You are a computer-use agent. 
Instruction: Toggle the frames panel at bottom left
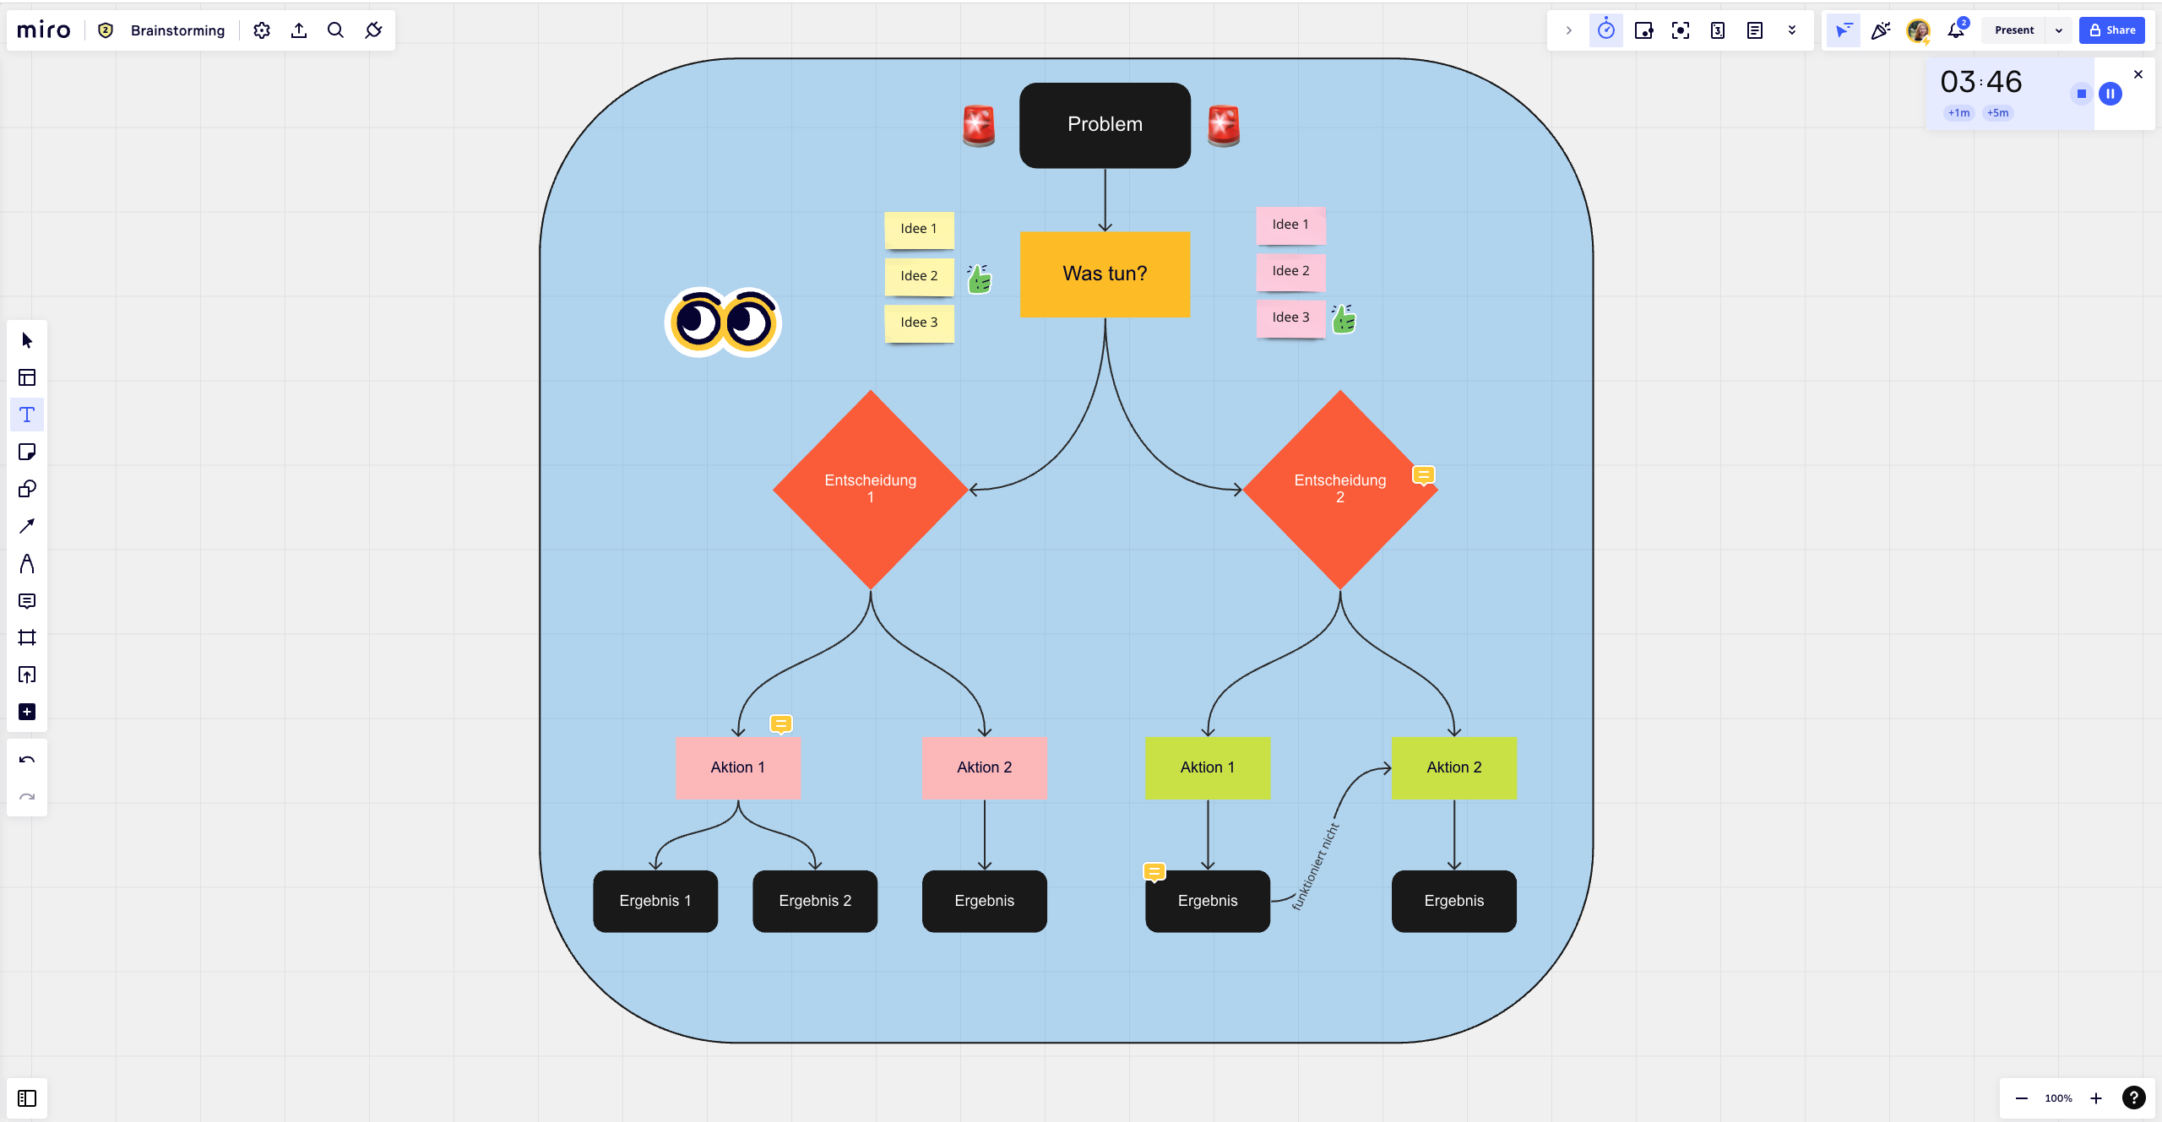(27, 1098)
